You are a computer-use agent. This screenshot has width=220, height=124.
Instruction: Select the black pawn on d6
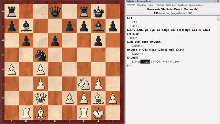click(x=55, y=41)
